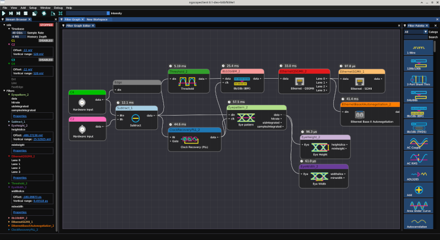Click C2 vertical range 520 mV link
The width and height of the screenshot is (440, 240).
pos(38,54)
